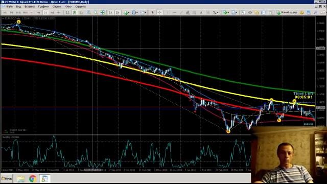This screenshot has width=327, height=184.
Task: Open Chrome from the taskbar
Action: pos(32,179)
